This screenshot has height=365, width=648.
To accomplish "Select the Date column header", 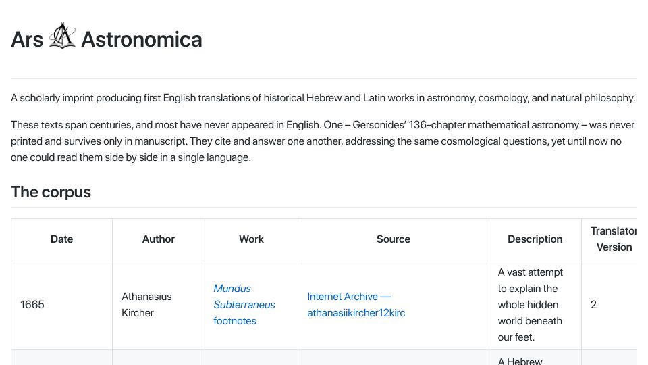I will 61,239.
